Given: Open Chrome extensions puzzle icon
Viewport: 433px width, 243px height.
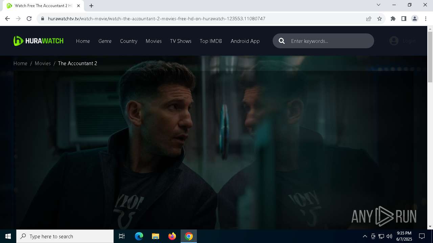Looking at the screenshot, I should coord(393,19).
